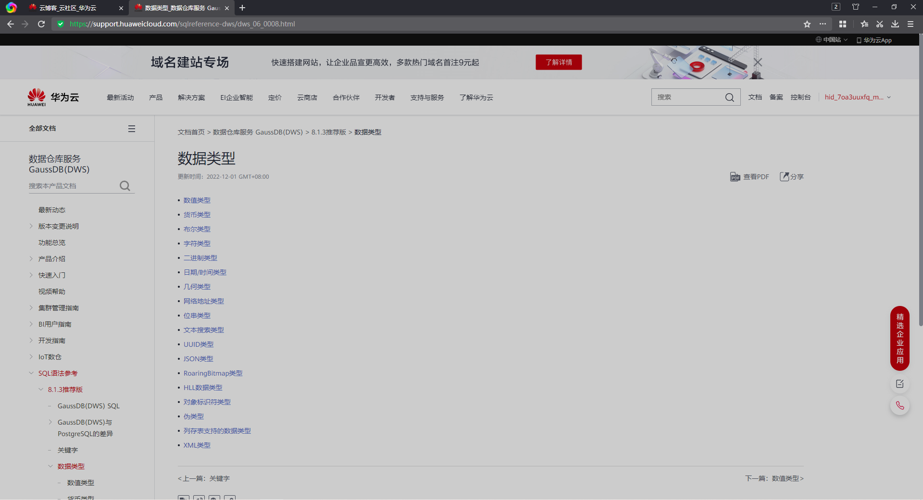Open the 最新活动 nav menu
The height and width of the screenshot is (500, 923).
tap(120, 98)
